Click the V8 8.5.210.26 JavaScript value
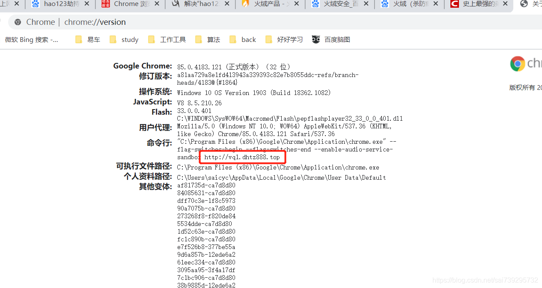The image size is (542, 288). click(200, 103)
